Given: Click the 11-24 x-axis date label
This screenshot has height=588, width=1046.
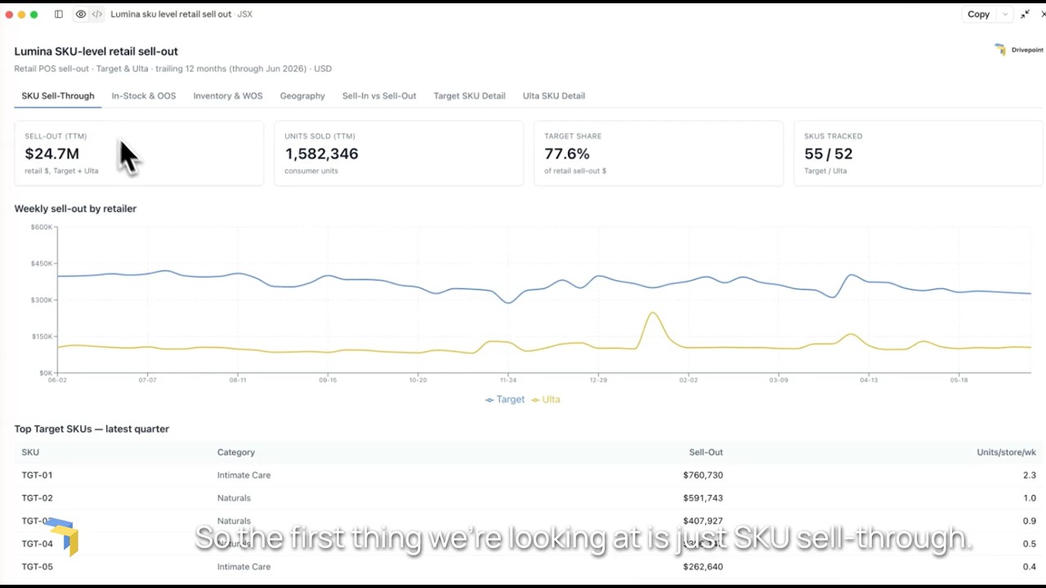Looking at the screenshot, I should 508,380.
